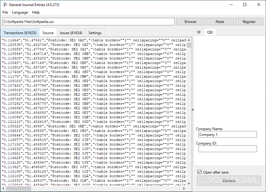Click the row containing Postcode SE2 0JY

tap(94, 167)
